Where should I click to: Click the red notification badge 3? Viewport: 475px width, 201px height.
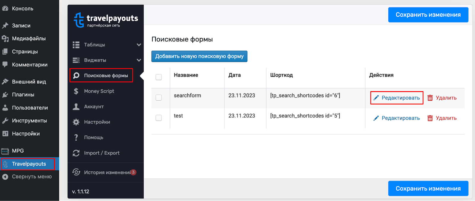click(x=133, y=172)
